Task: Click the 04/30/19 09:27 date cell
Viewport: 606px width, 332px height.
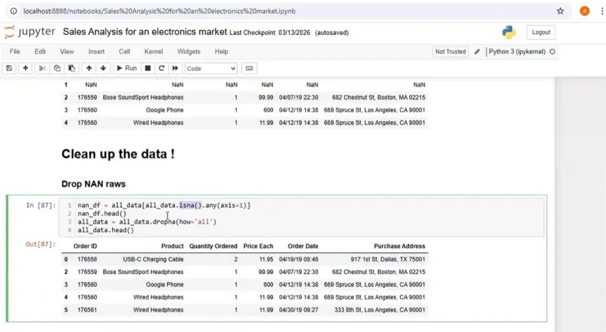Action: 299,310
